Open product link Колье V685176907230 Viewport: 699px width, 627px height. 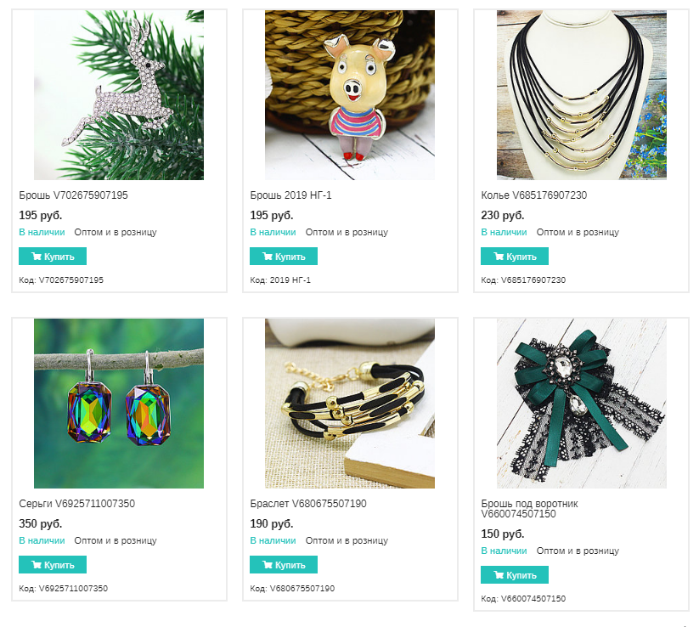[534, 195]
